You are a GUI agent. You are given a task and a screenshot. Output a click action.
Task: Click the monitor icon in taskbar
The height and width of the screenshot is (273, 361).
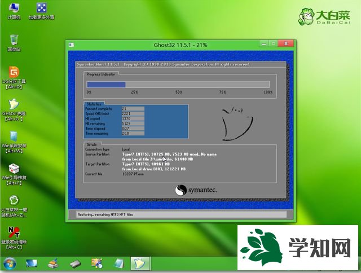tap(32, 263)
